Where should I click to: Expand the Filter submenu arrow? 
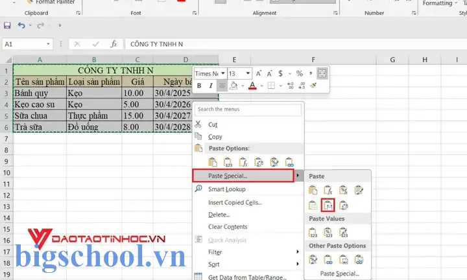[298, 252]
